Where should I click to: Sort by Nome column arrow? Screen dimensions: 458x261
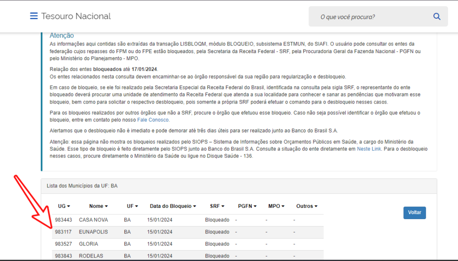106,206
